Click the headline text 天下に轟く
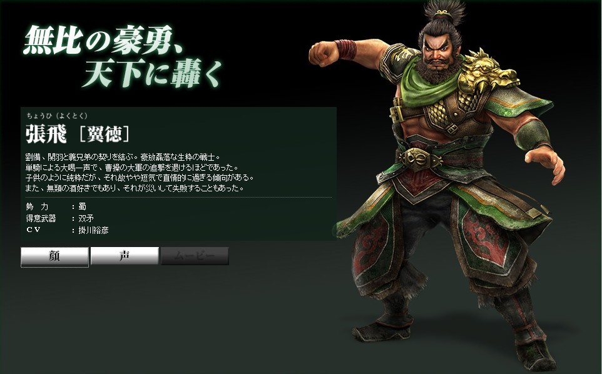Image resolution: width=602 pixels, height=374 pixels. coord(152,73)
